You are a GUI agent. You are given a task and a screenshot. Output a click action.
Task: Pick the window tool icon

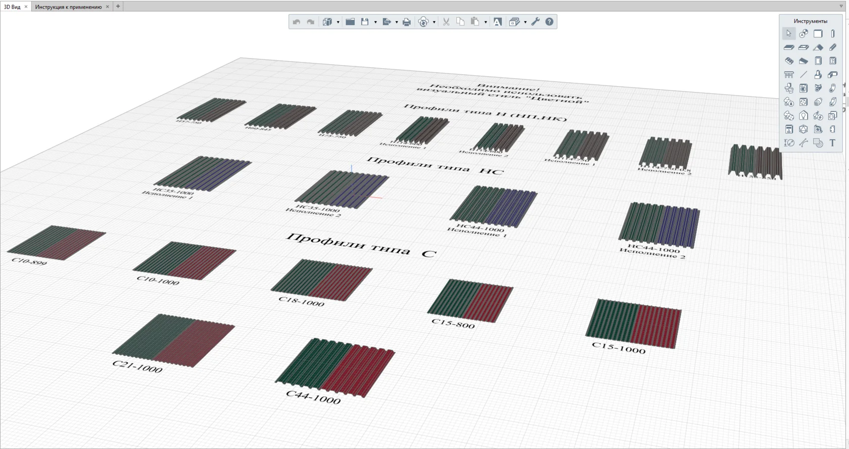click(833, 61)
